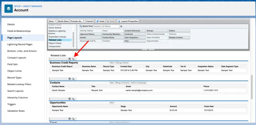Click the Quick Save button

tap(63, 21)
